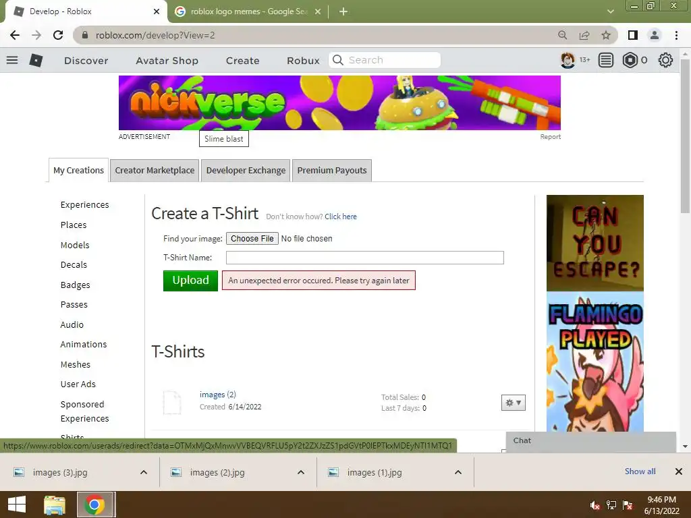Select Passes in the sidebar
This screenshot has height=518, width=691.
[74, 304]
